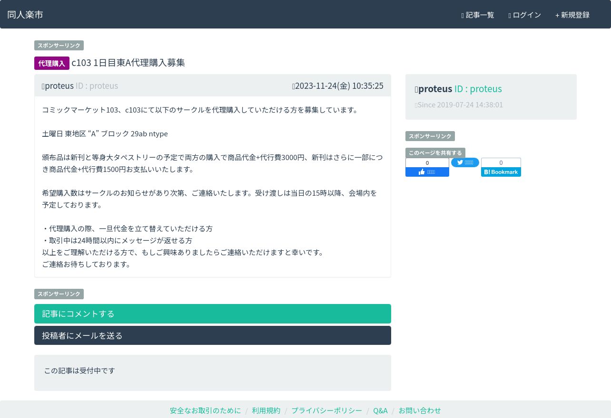This screenshot has height=418, width=611.
Task: Click the Hatena B! Bookmark button
Action: [x=501, y=172]
